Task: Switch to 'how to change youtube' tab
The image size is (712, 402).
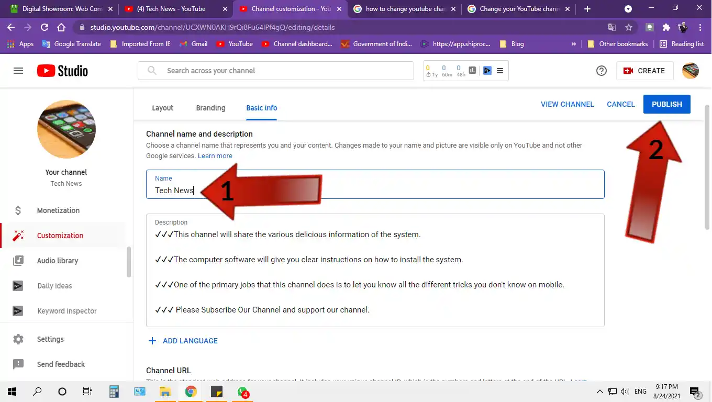Action: pos(404,9)
